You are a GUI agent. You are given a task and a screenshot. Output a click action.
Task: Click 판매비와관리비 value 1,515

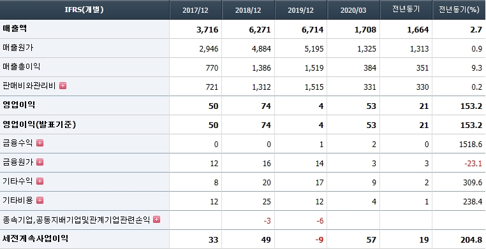click(x=314, y=87)
